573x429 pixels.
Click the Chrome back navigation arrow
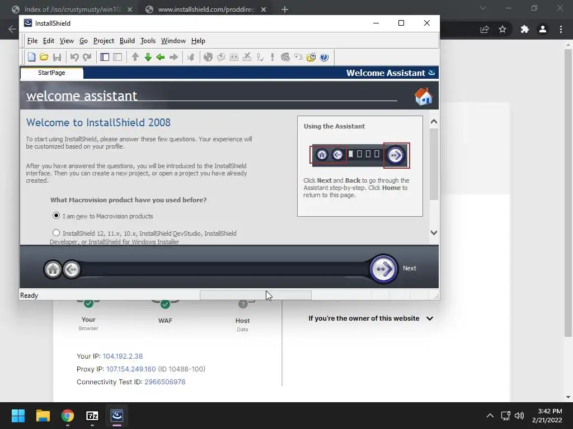(x=12, y=29)
